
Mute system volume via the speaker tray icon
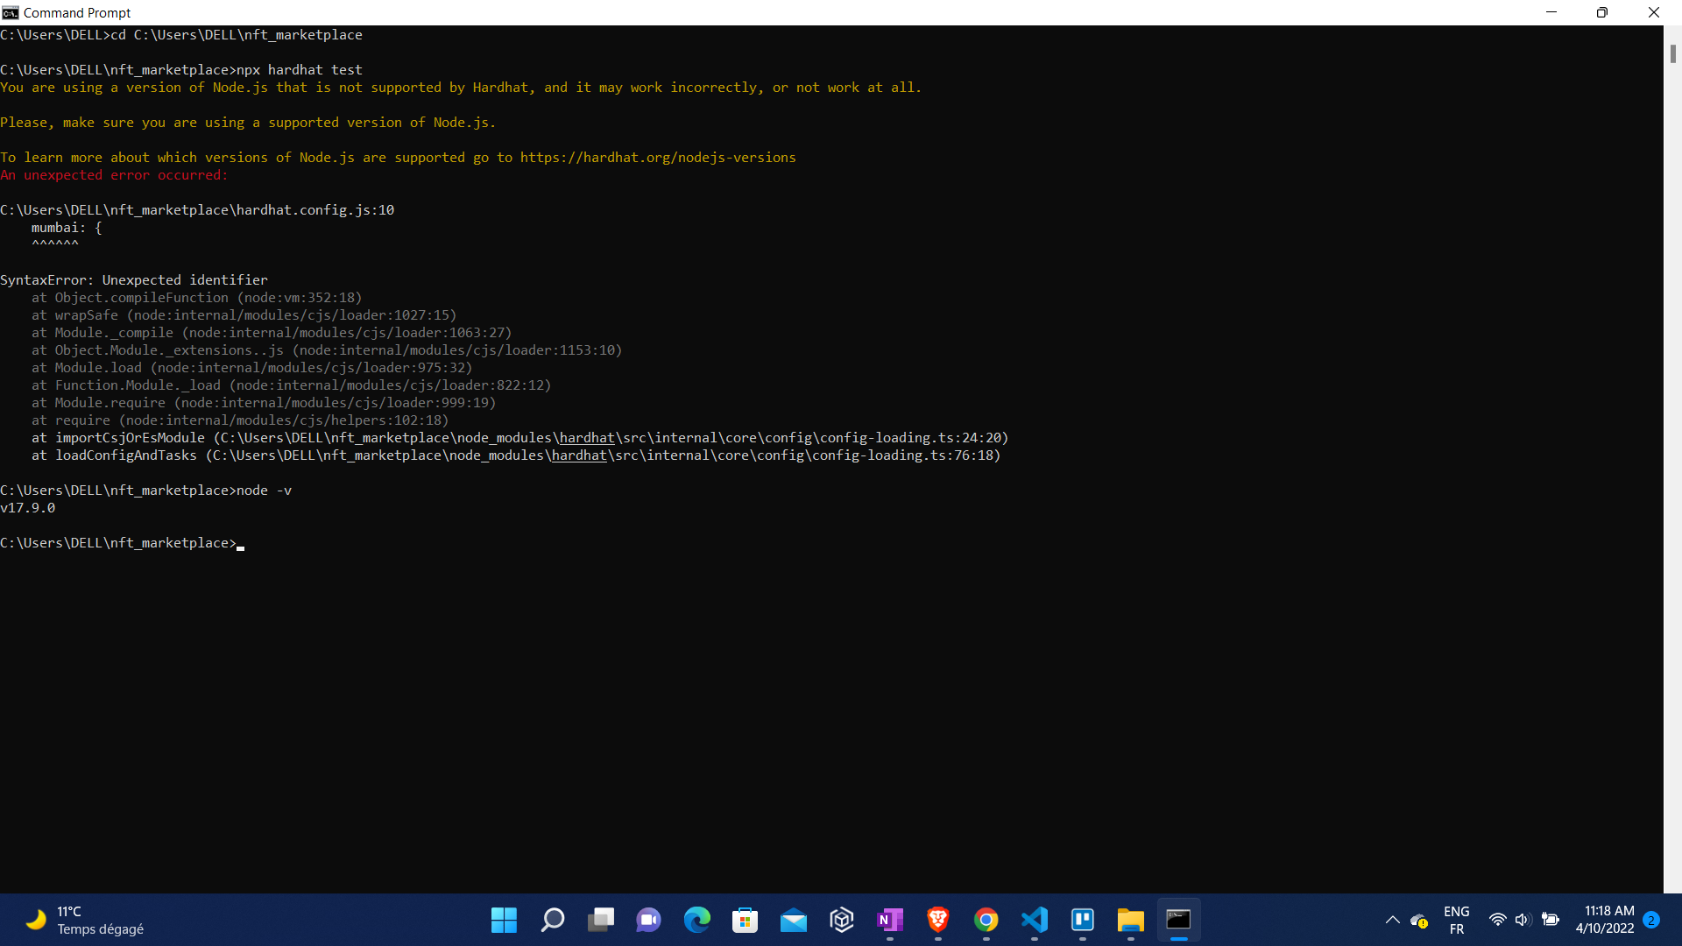pyautogui.click(x=1522, y=920)
